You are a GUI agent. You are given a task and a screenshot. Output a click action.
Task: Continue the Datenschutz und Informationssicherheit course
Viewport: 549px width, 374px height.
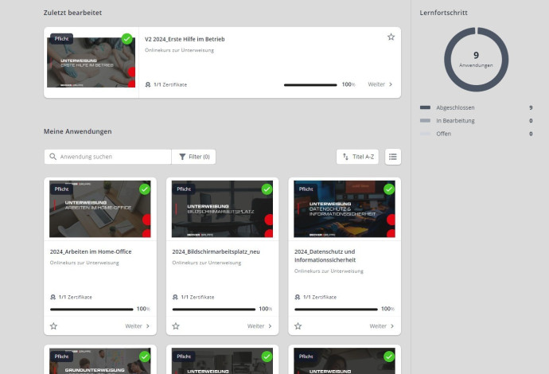click(x=382, y=326)
